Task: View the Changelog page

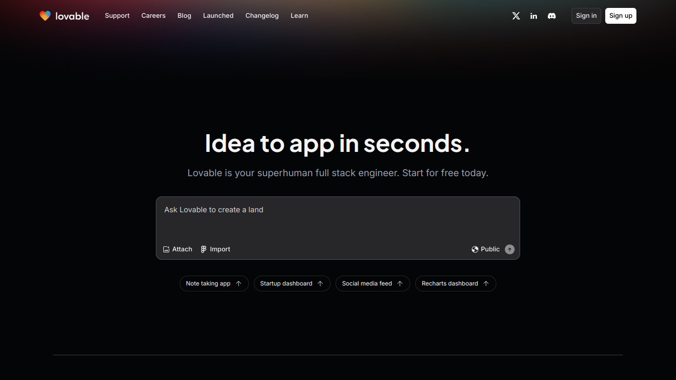Action: [x=262, y=16]
